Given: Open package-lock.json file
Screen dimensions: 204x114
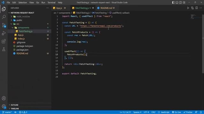Looking at the screenshot, I should point(29,46).
